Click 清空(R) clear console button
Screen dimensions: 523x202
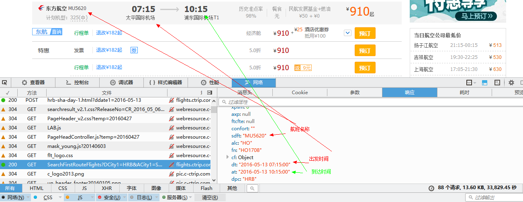tap(210, 198)
